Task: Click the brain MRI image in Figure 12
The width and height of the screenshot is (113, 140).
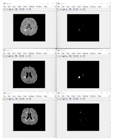Action: (x=29, y=74)
